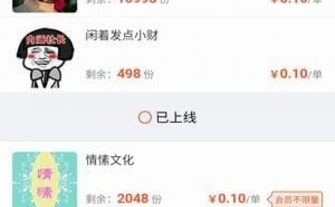Select the 已上线 circle radio icon

[x=145, y=117]
